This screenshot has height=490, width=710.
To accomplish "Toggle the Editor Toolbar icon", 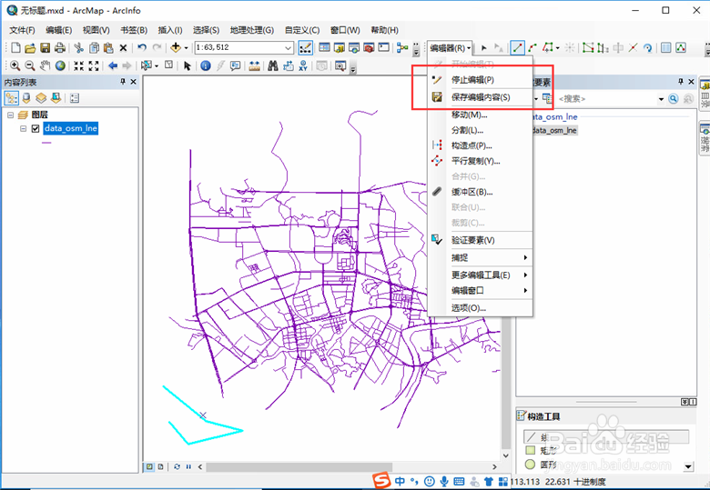I will click(305, 47).
